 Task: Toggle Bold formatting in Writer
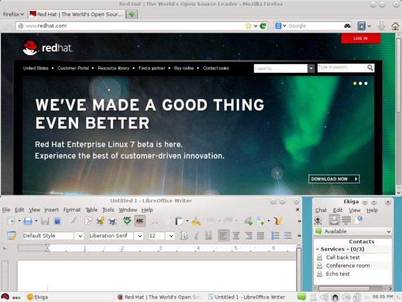(184, 236)
